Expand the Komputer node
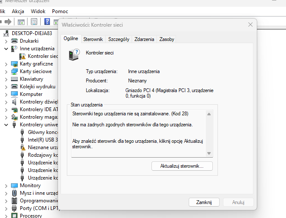The height and width of the screenshot is (218, 286). tap(6, 95)
